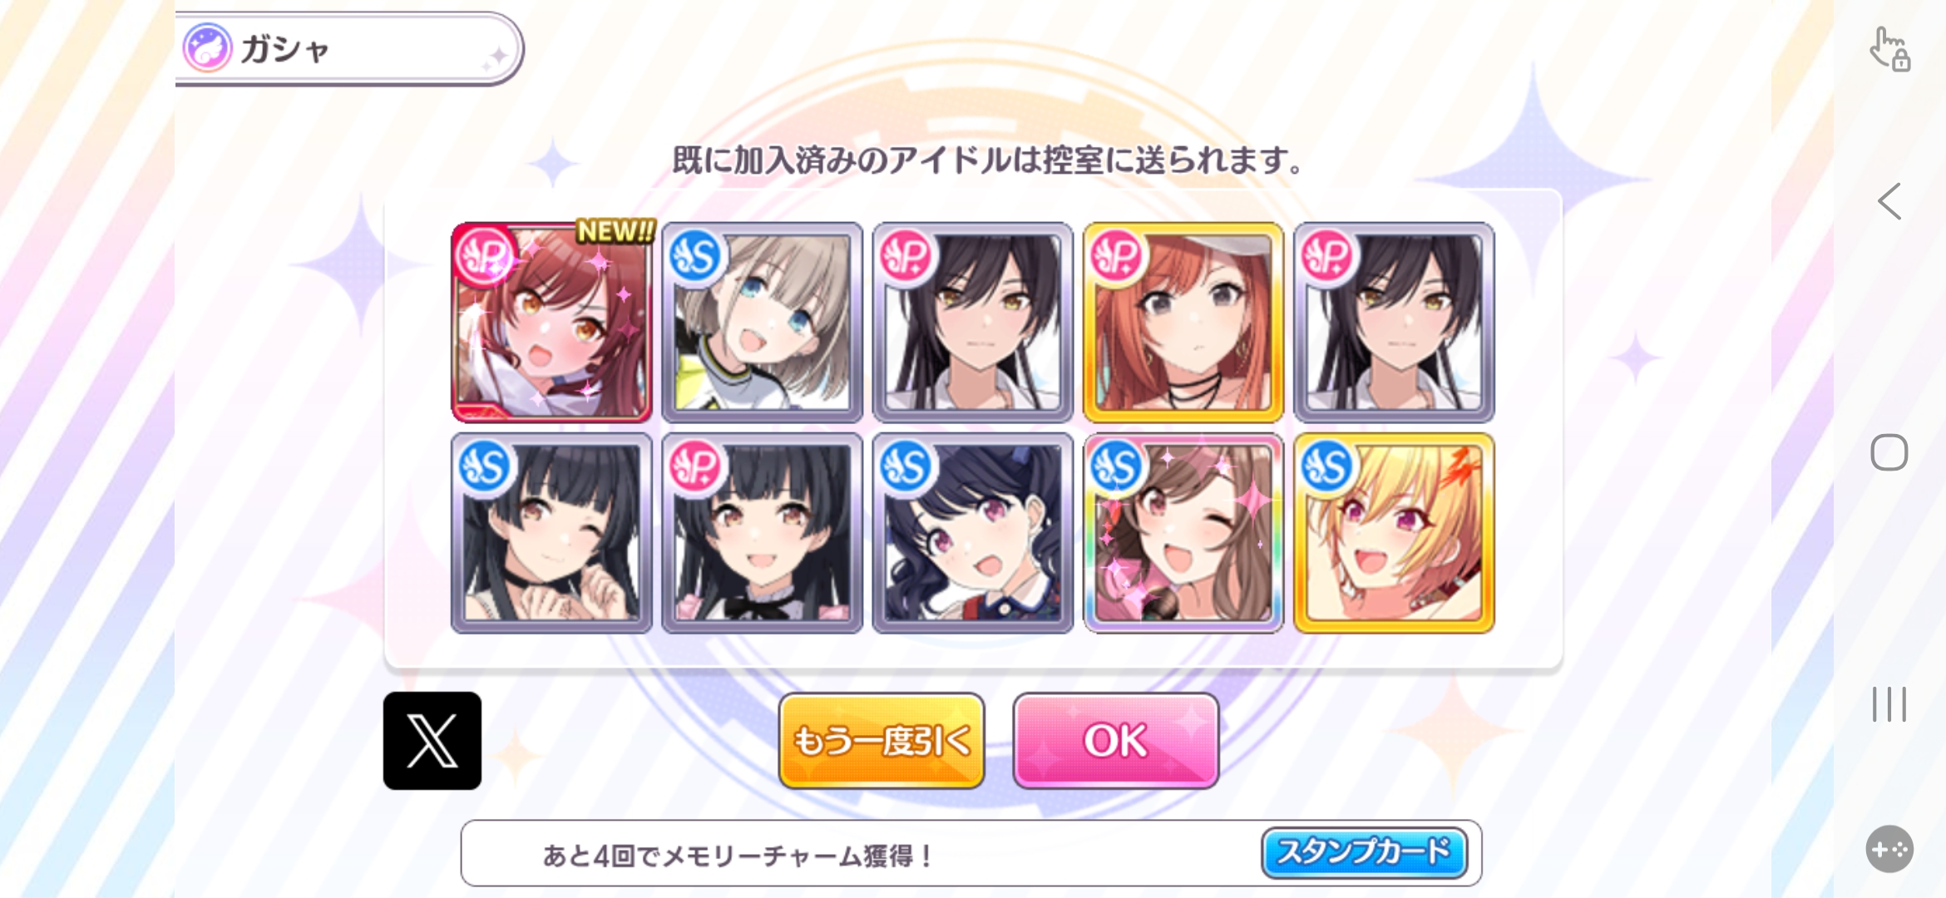The width and height of the screenshot is (1946, 898).
Task: Tap the X (Twitter) share icon
Action: tap(432, 740)
